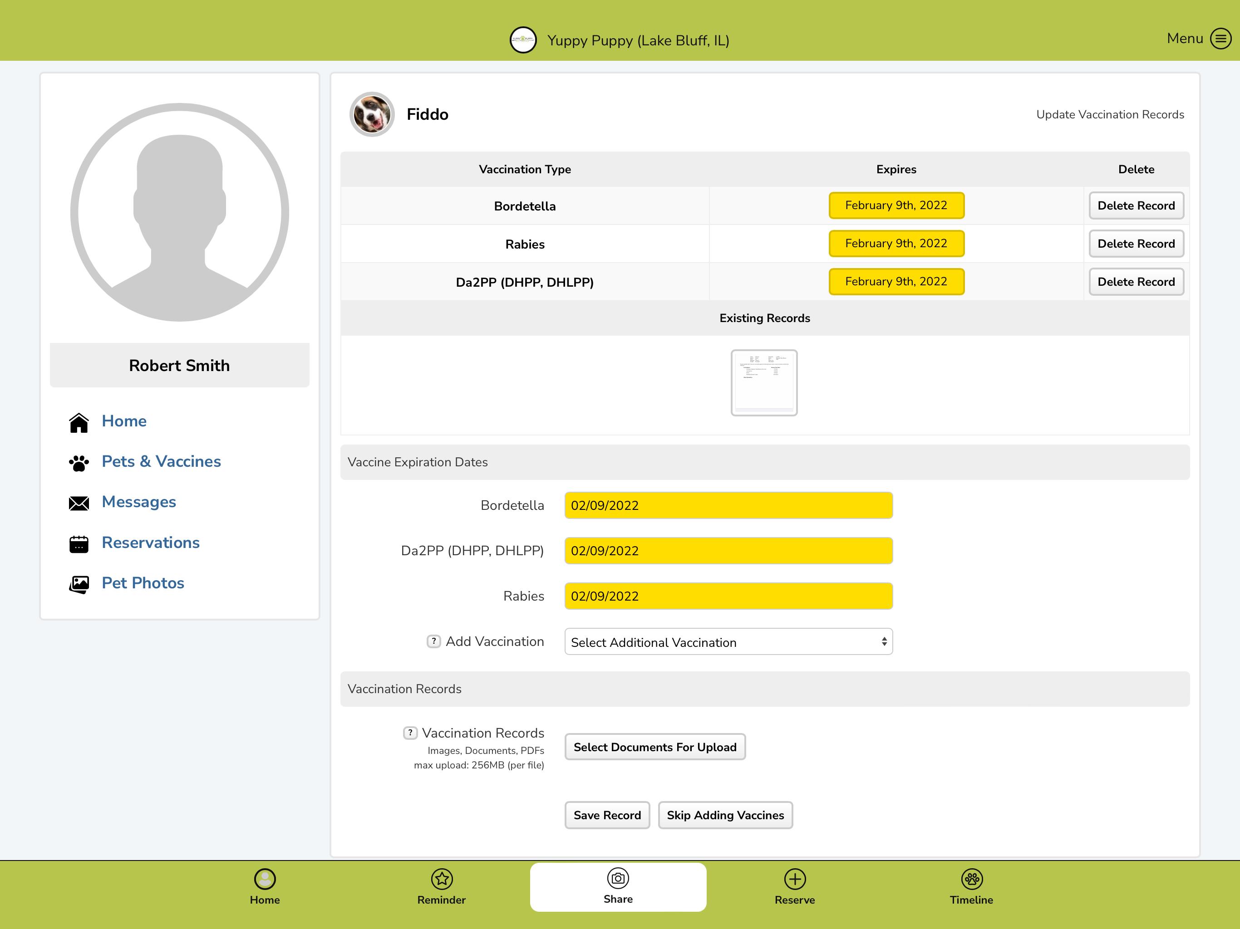
Task: Open the hamburger Menu icon
Action: click(1220, 39)
